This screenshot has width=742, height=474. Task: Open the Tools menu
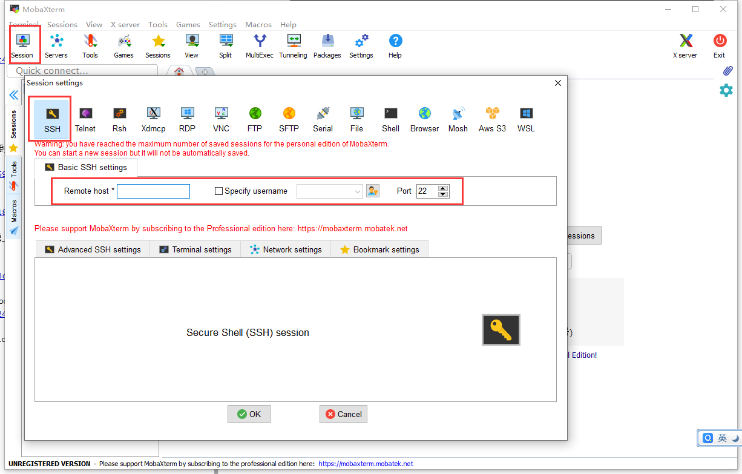(158, 25)
